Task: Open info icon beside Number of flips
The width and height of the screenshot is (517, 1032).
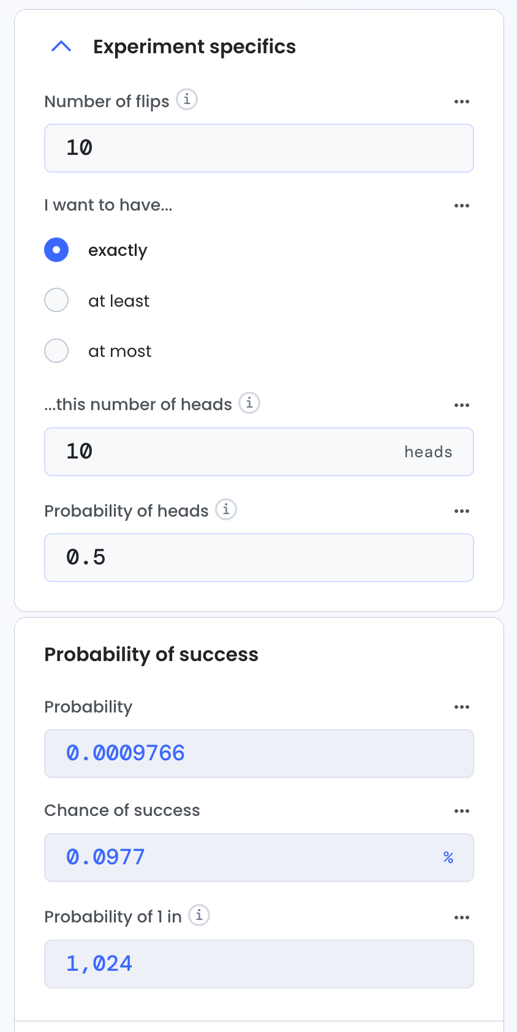Action: click(187, 99)
